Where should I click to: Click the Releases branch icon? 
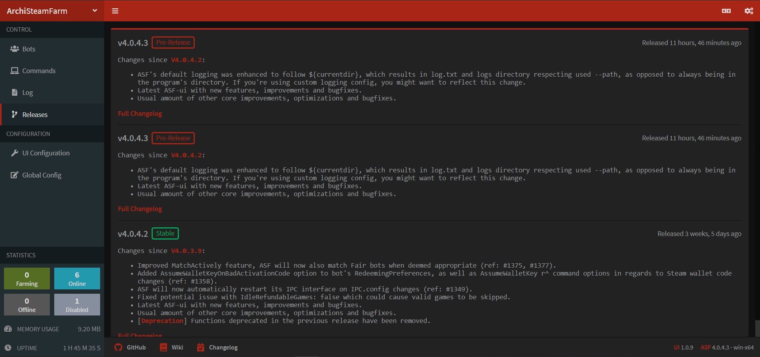pos(15,114)
